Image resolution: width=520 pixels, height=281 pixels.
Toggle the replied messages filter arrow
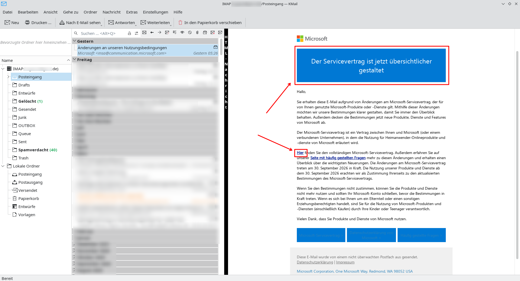coord(152,32)
